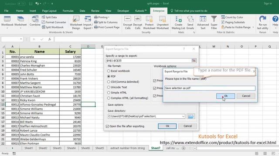The image size is (279, 156).
Task: Open the Workbook tool in Enterprise ribbon
Action: [x=7, y=22]
